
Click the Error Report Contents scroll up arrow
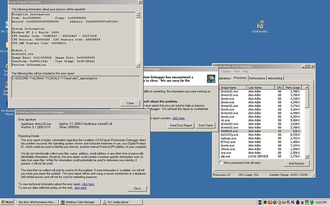(138, 14)
